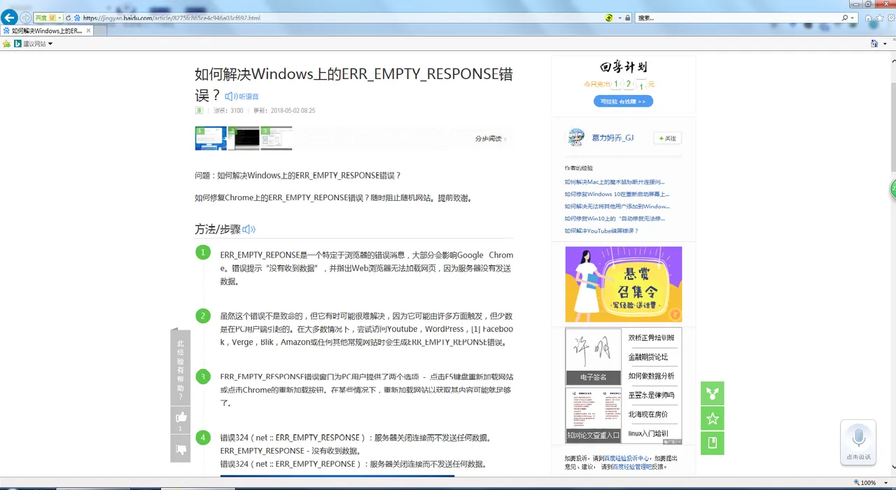
Task: Click the green bookmark floating button
Action: [x=713, y=443]
